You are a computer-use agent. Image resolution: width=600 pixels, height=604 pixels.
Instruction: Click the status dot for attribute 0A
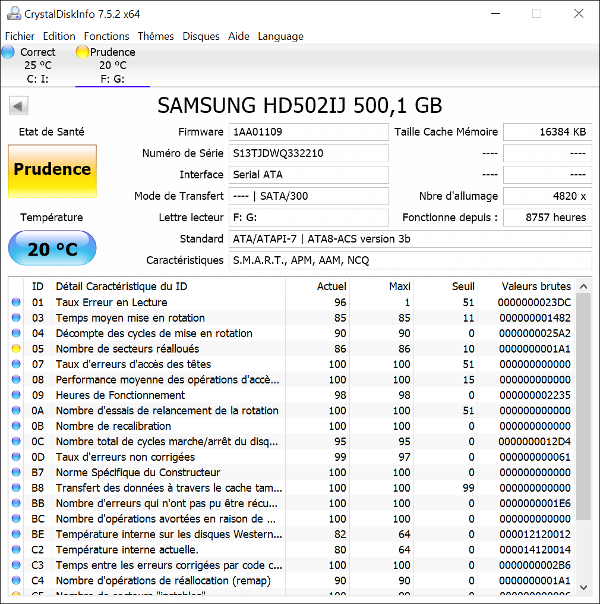pyautogui.click(x=16, y=410)
